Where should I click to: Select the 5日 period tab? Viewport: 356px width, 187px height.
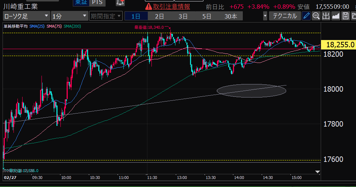(x=207, y=16)
